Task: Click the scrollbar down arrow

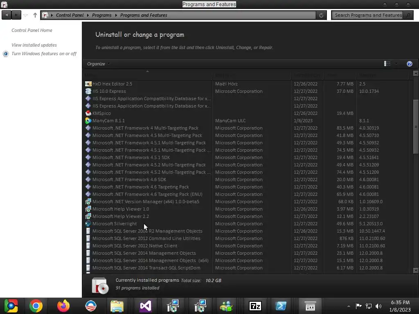Action: [x=416, y=271]
